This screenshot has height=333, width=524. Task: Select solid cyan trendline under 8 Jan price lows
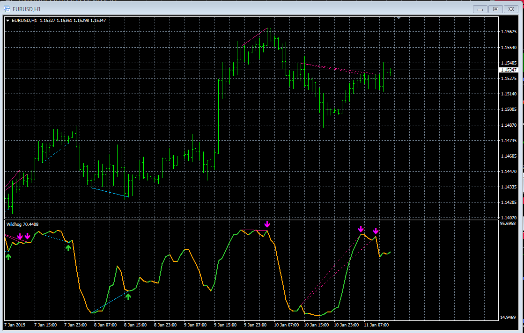point(110,192)
